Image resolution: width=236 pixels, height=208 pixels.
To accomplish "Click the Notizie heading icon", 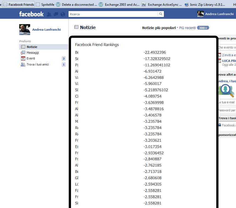I will 76,27.
